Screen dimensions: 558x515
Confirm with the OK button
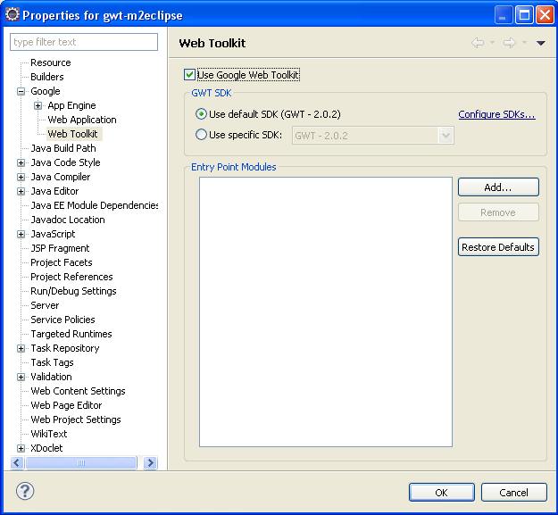442,492
